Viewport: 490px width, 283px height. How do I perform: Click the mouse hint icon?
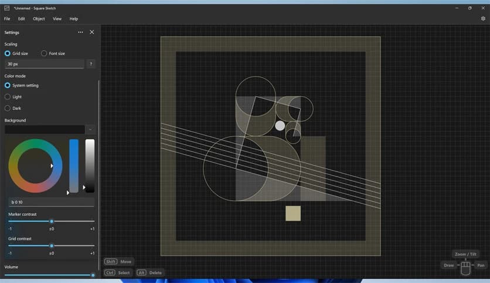(x=465, y=268)
